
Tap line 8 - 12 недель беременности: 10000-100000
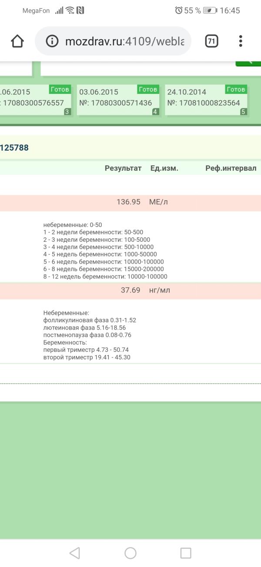point(105,277)
